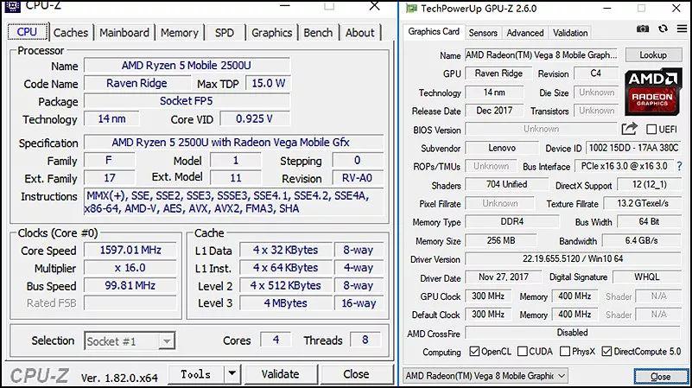This screenshot has width=692, height=388.
Task: Click the Multiplier value x 16.0
Action: (130, 268)
